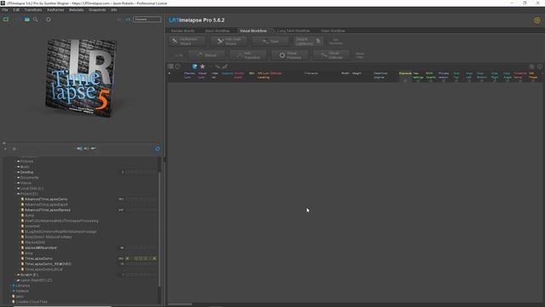Image resolution: width=545 pixels, height=307 pixels.
Task: Switch to the Basic Workflow tab
Action: (217, 31)
